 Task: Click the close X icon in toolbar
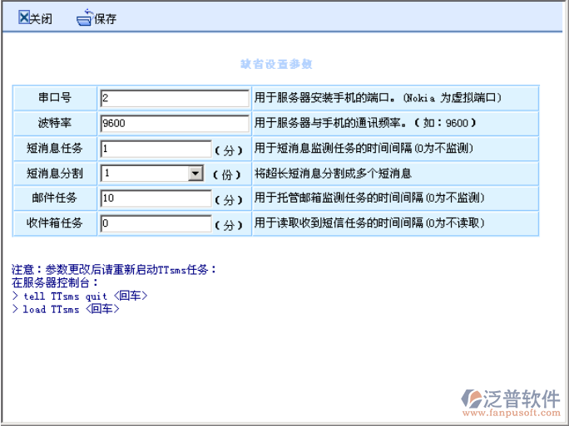pyautogui.click(x=23, y=18)
